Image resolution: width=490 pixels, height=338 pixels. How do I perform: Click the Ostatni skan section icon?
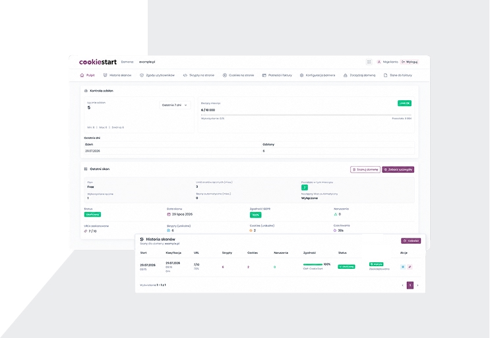point(86,169)
